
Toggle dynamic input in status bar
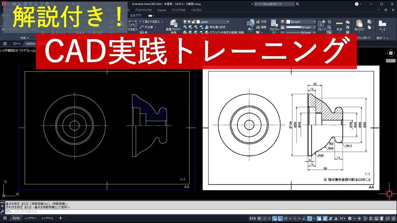tap(274, 218)
